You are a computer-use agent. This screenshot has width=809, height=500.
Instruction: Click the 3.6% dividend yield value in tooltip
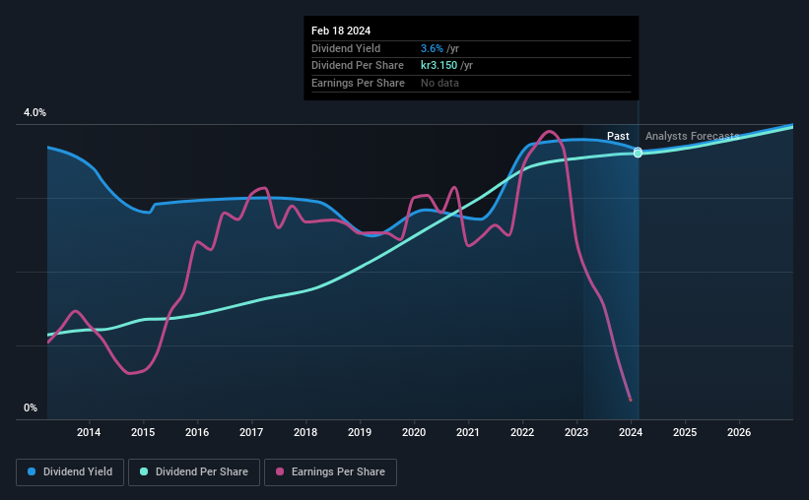(432, 48)
